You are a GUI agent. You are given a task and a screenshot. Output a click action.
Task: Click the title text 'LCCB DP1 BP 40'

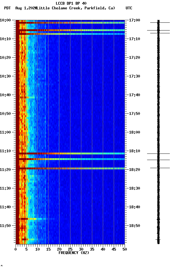pyautogui.click(x=71, y=3)
